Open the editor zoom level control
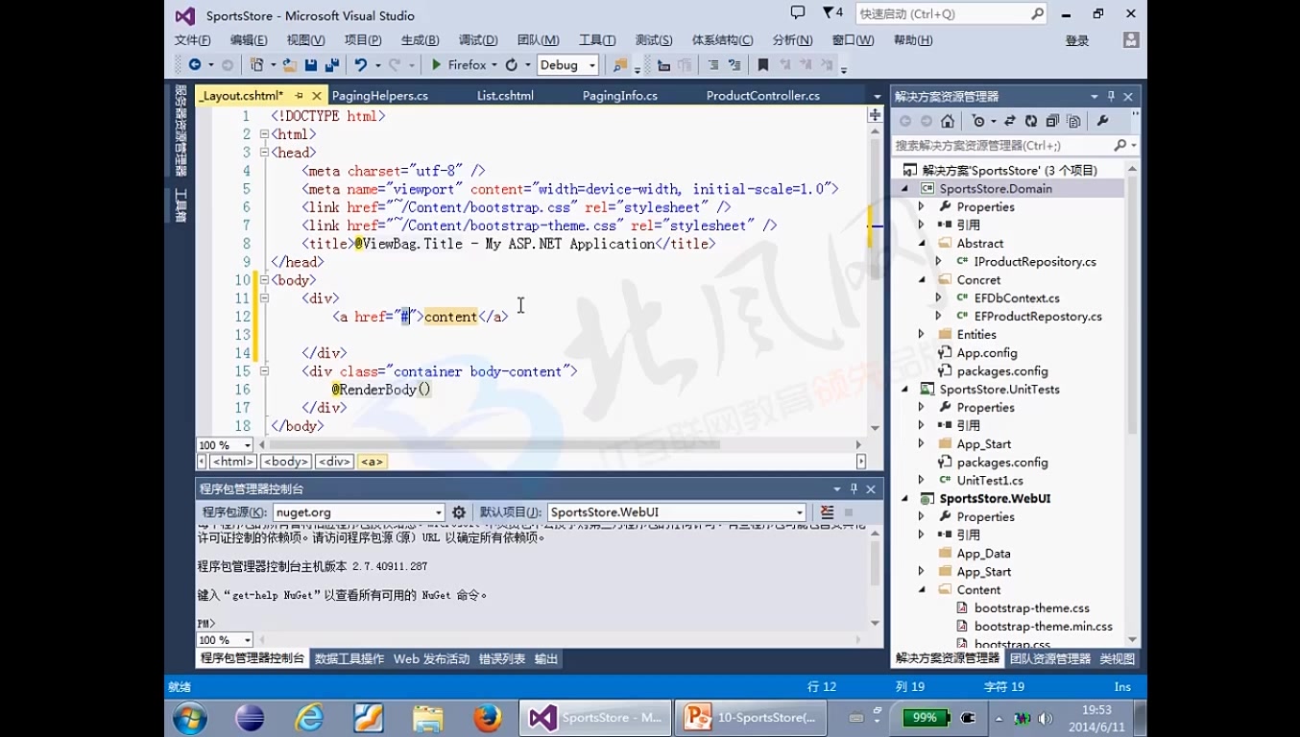Viewport: 1300px width, 737px height. click(x=223, y=444)
